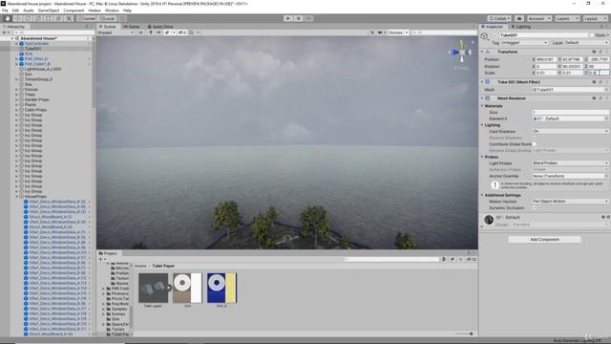Image resolution: width=611 pixels, height=344 pixels.
Task: Open Transform component settings menu
Action: tap(607, 52)
